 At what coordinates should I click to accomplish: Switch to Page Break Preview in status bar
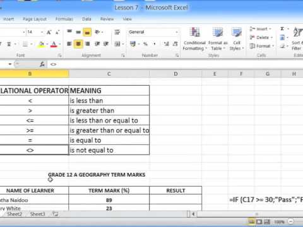pyautogui.click(x=267, y=222)
